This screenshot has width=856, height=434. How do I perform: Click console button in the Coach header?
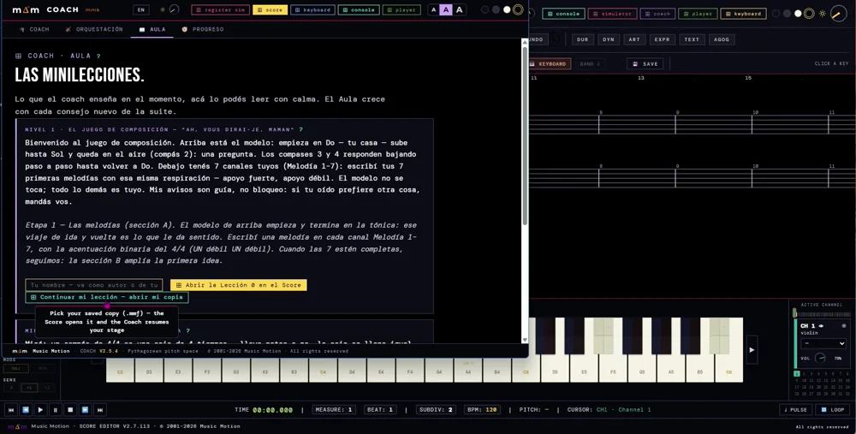click(359, 9)
